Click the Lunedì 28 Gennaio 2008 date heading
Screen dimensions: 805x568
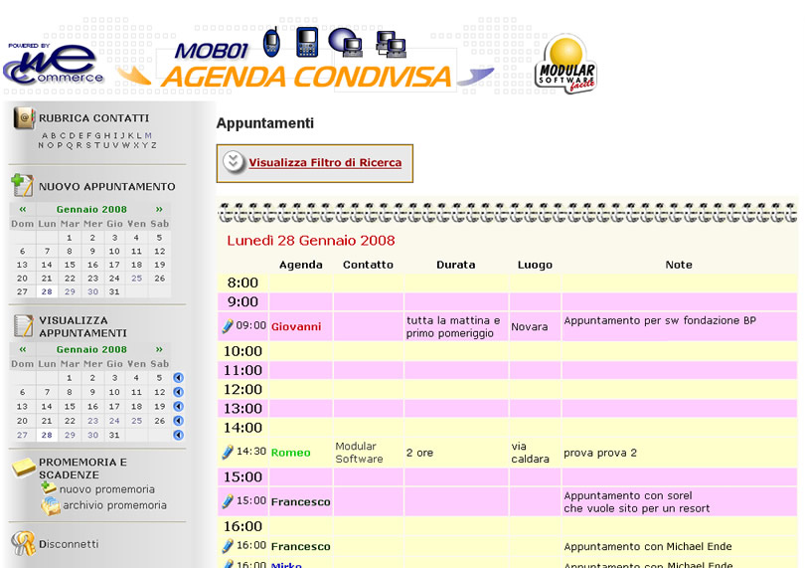[311, 241]
